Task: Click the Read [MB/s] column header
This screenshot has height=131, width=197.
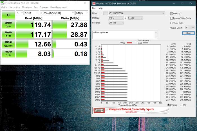Action: [34, 18]
